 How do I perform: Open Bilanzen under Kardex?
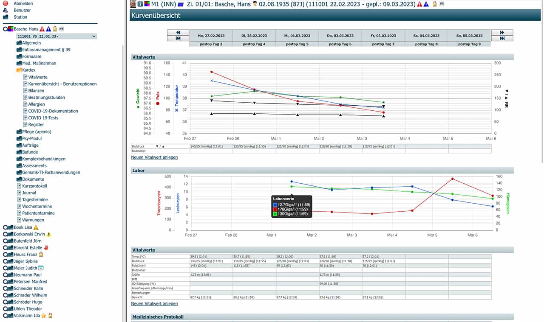tap(36, 91)
